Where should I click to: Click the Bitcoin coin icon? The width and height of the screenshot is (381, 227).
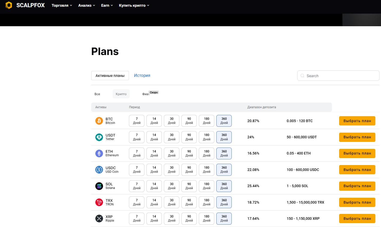(99, 121)
